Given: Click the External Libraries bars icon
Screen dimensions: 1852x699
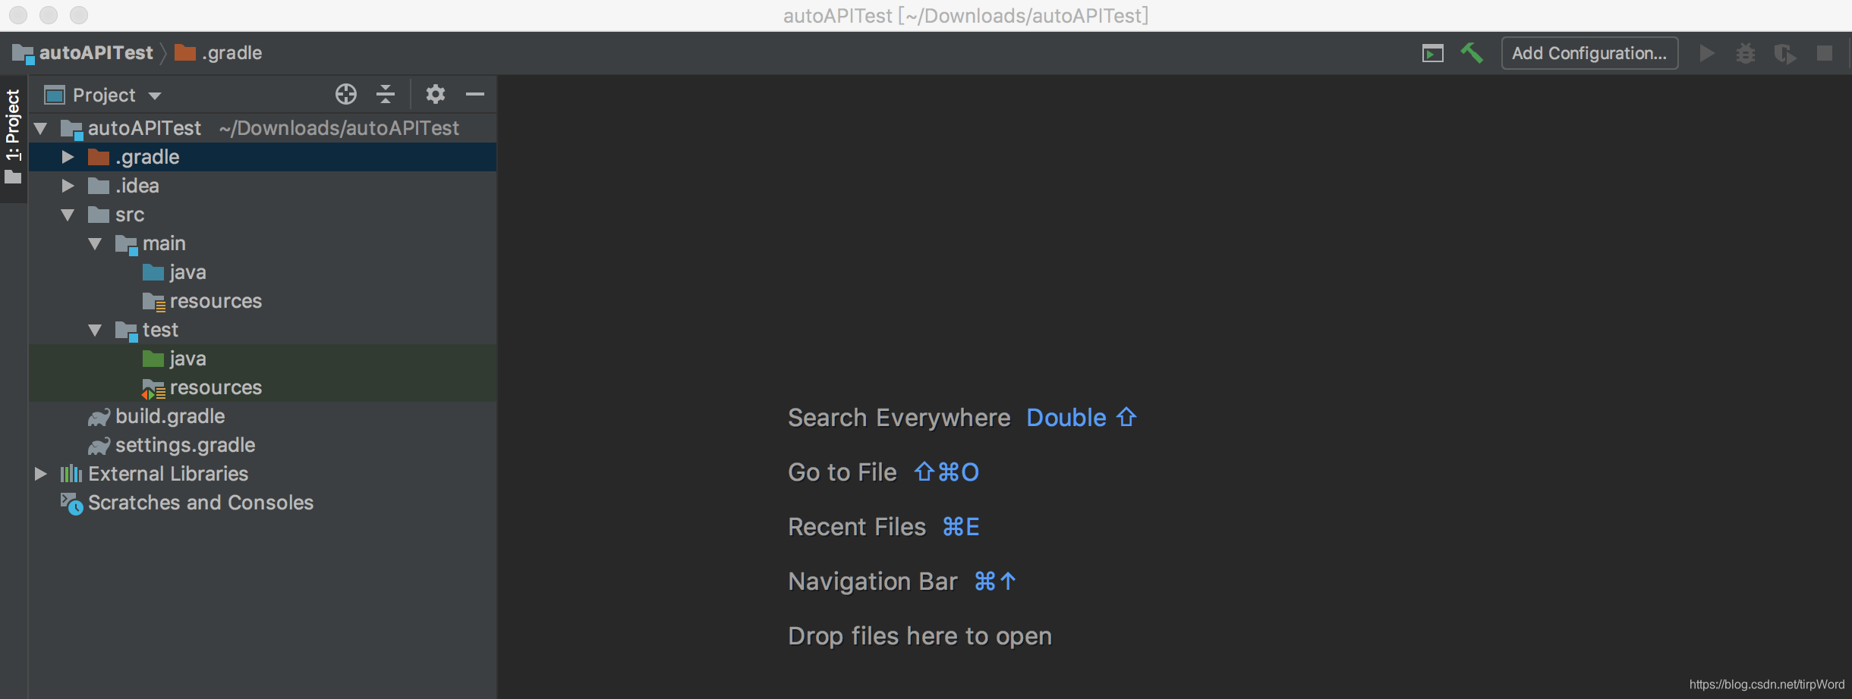Looking at the screenshot, I should (71, 474).
